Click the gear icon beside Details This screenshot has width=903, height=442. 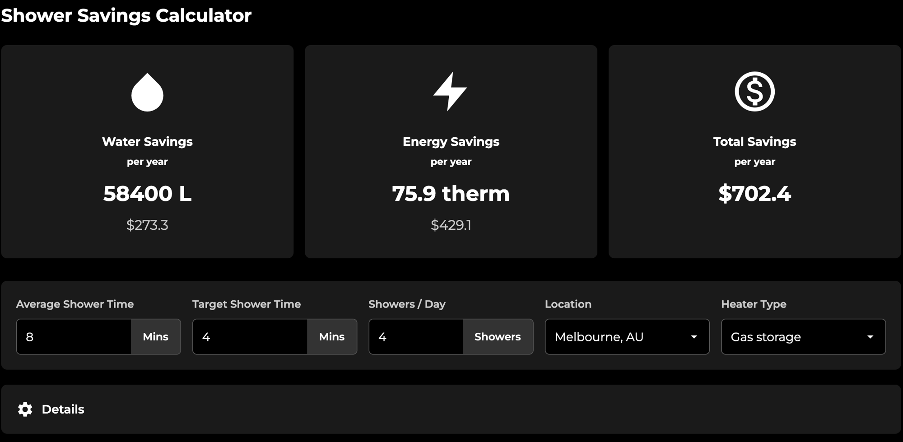[25, 409]
